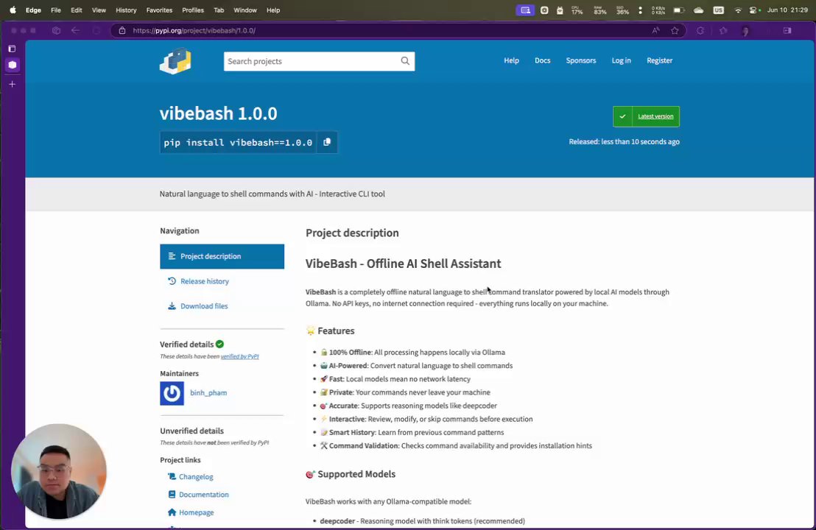Click the Changelog link icon
This screenshot has width=816, height=530.
tap(172, 476)
